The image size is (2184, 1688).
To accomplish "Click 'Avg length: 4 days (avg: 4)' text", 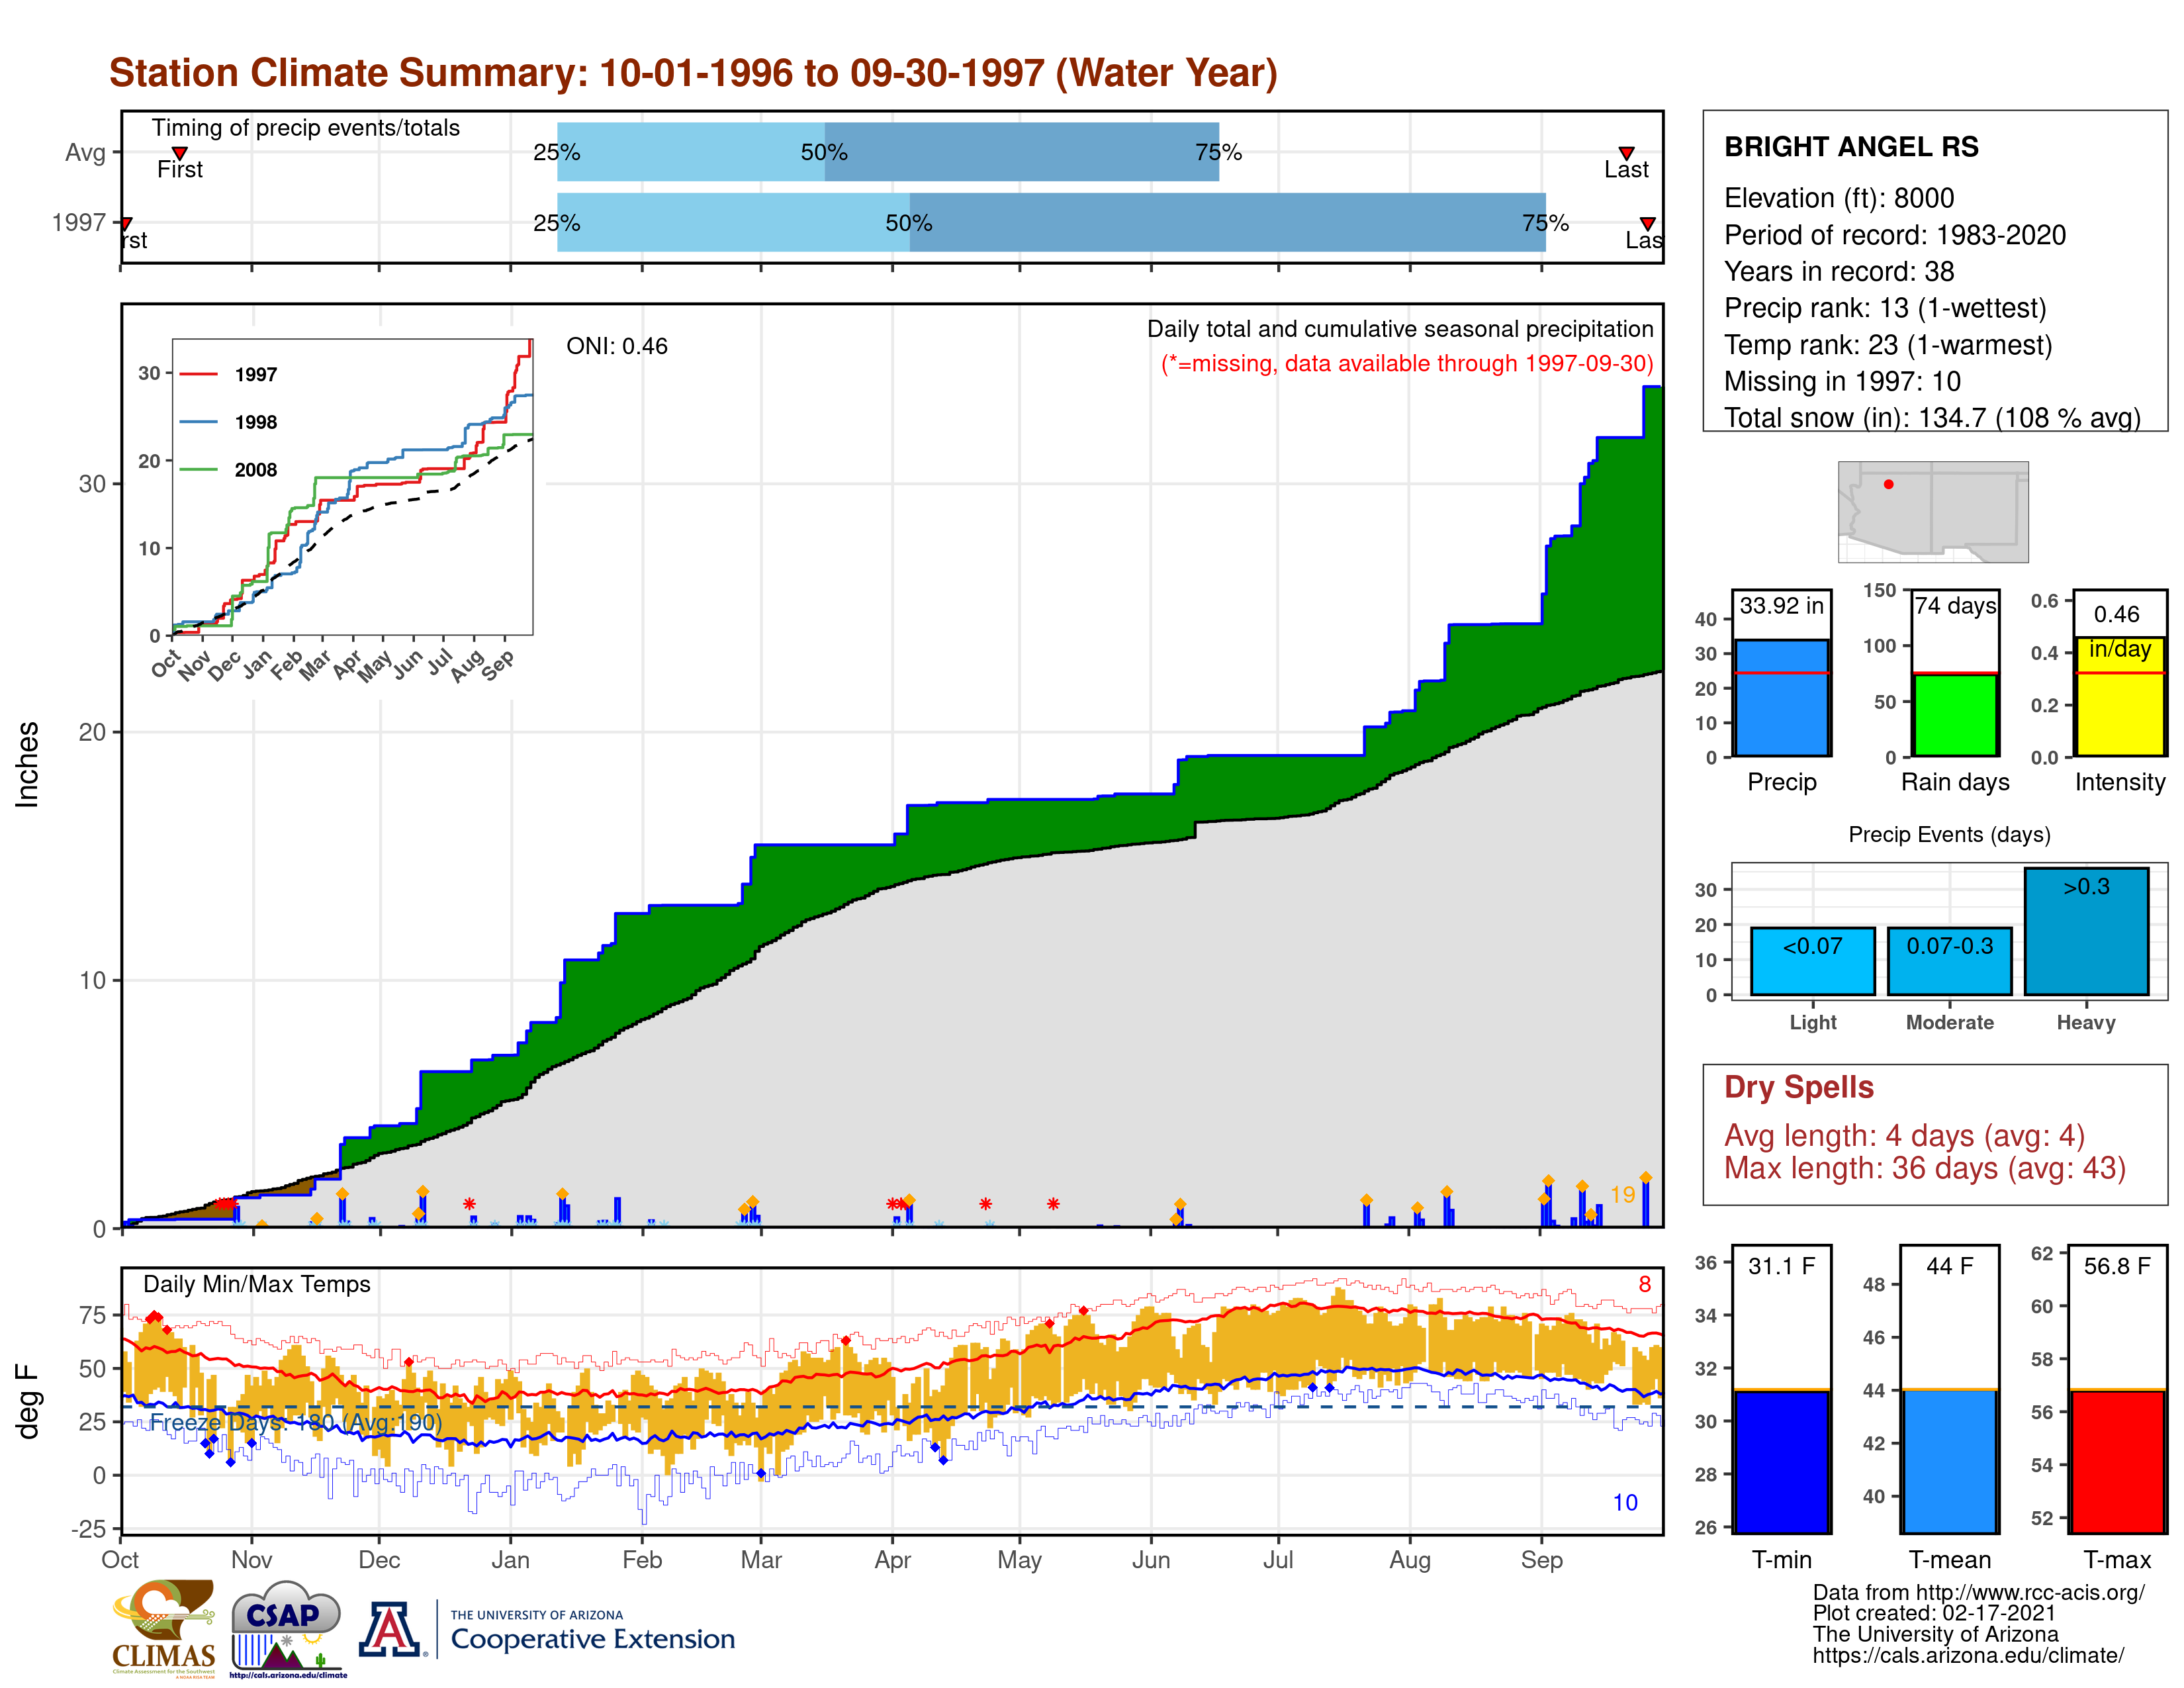I will [x=1904, y=1136].
